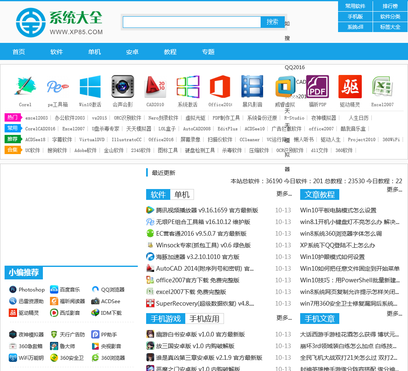
Task: Click the WiFi万能钥 icon
Action: pyautogui.click(x=13, y=358)
